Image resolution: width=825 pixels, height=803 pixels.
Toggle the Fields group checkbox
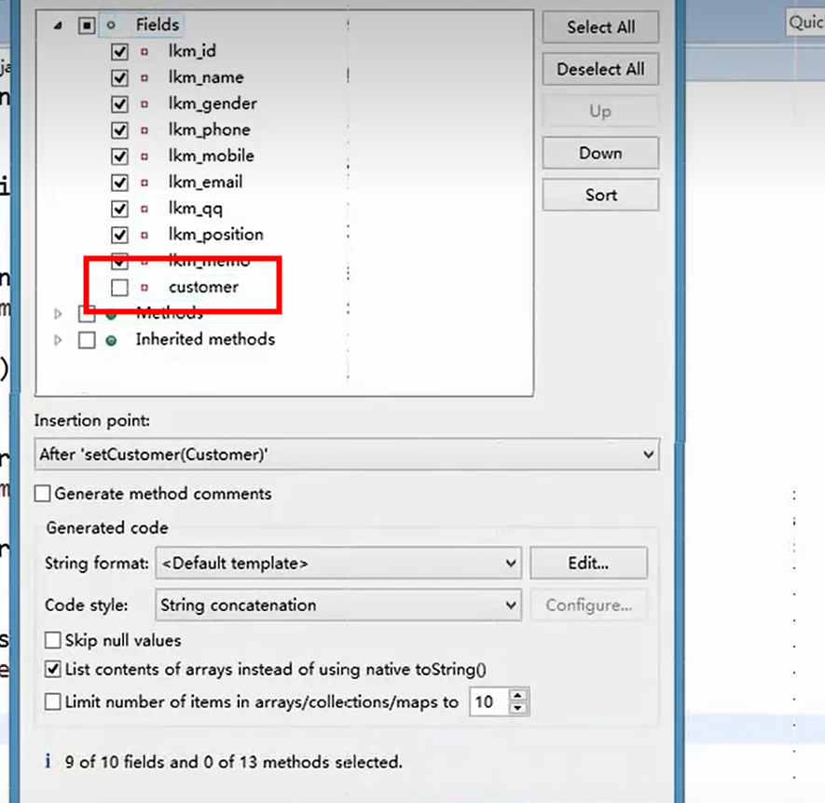[x=87, y=25]
